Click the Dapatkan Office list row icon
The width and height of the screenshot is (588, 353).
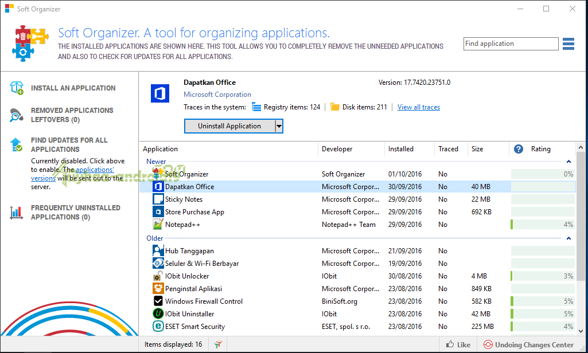(x=158, y=187)
